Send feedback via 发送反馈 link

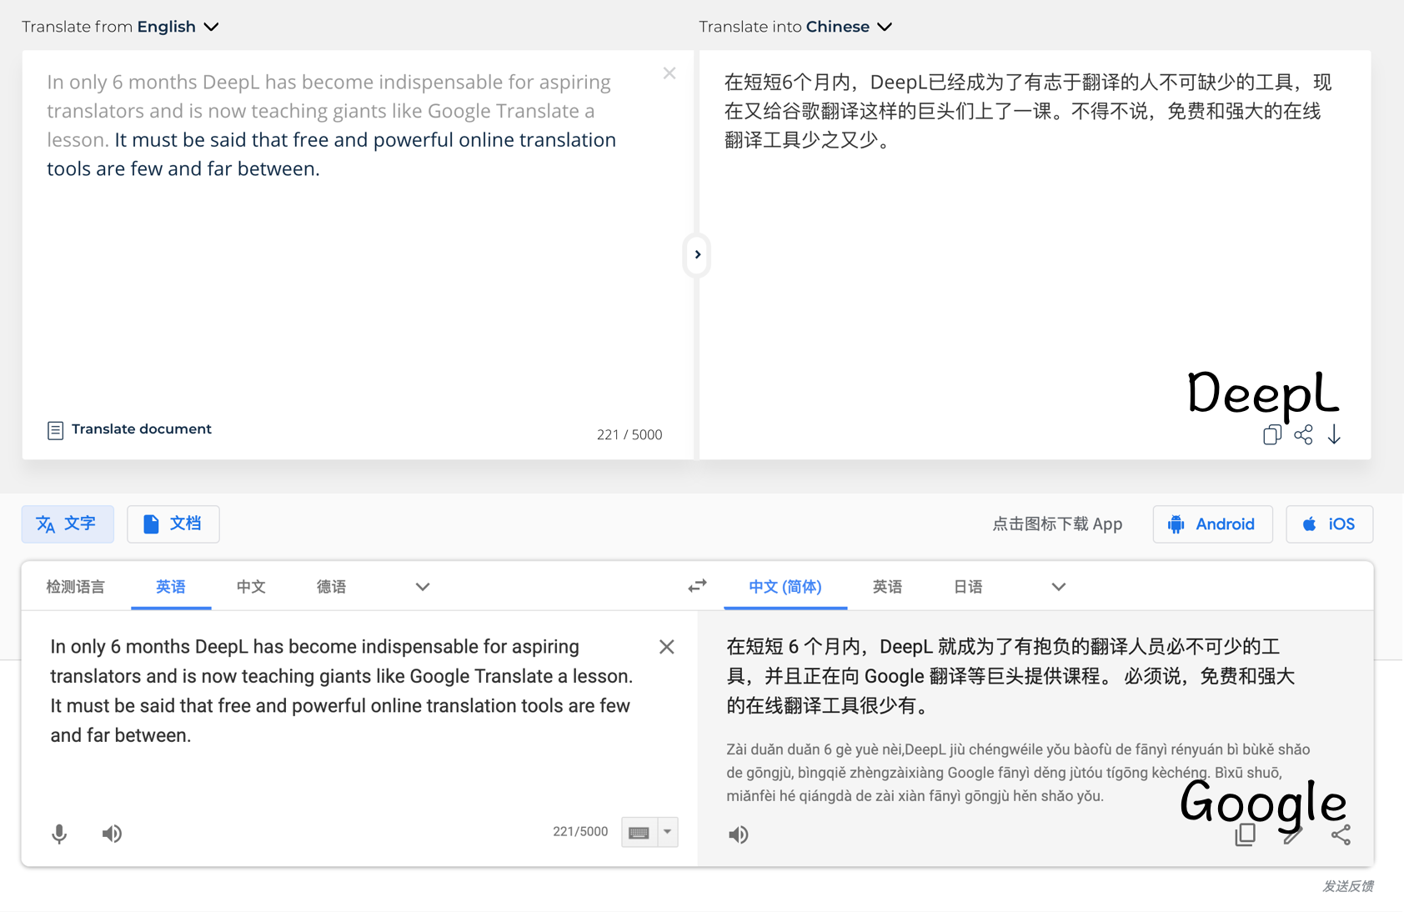1346,887
